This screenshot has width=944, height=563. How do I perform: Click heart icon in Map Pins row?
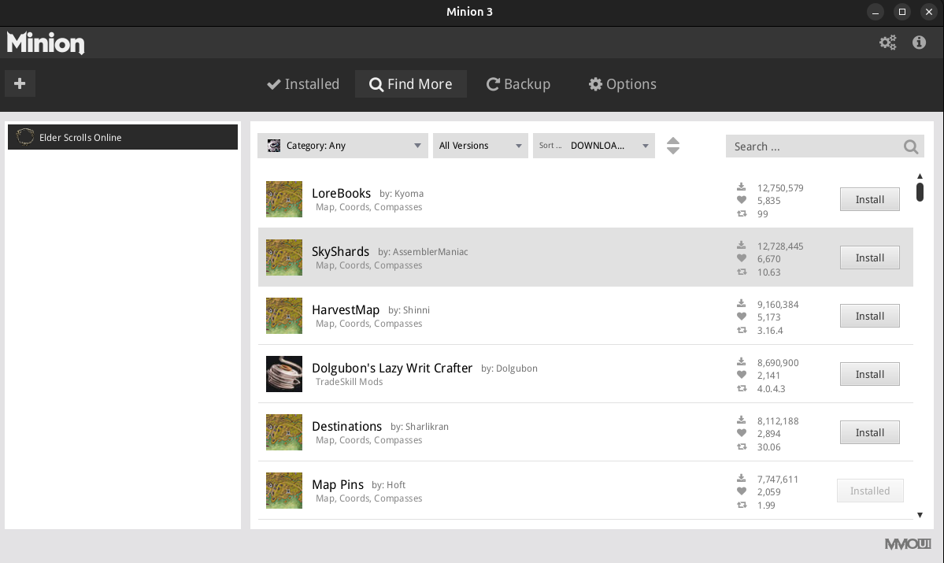point(741,491)
